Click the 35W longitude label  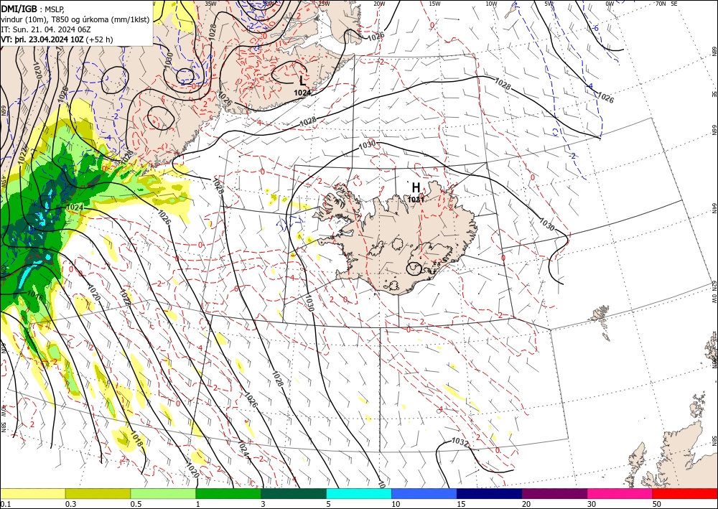tap(210, 4)
